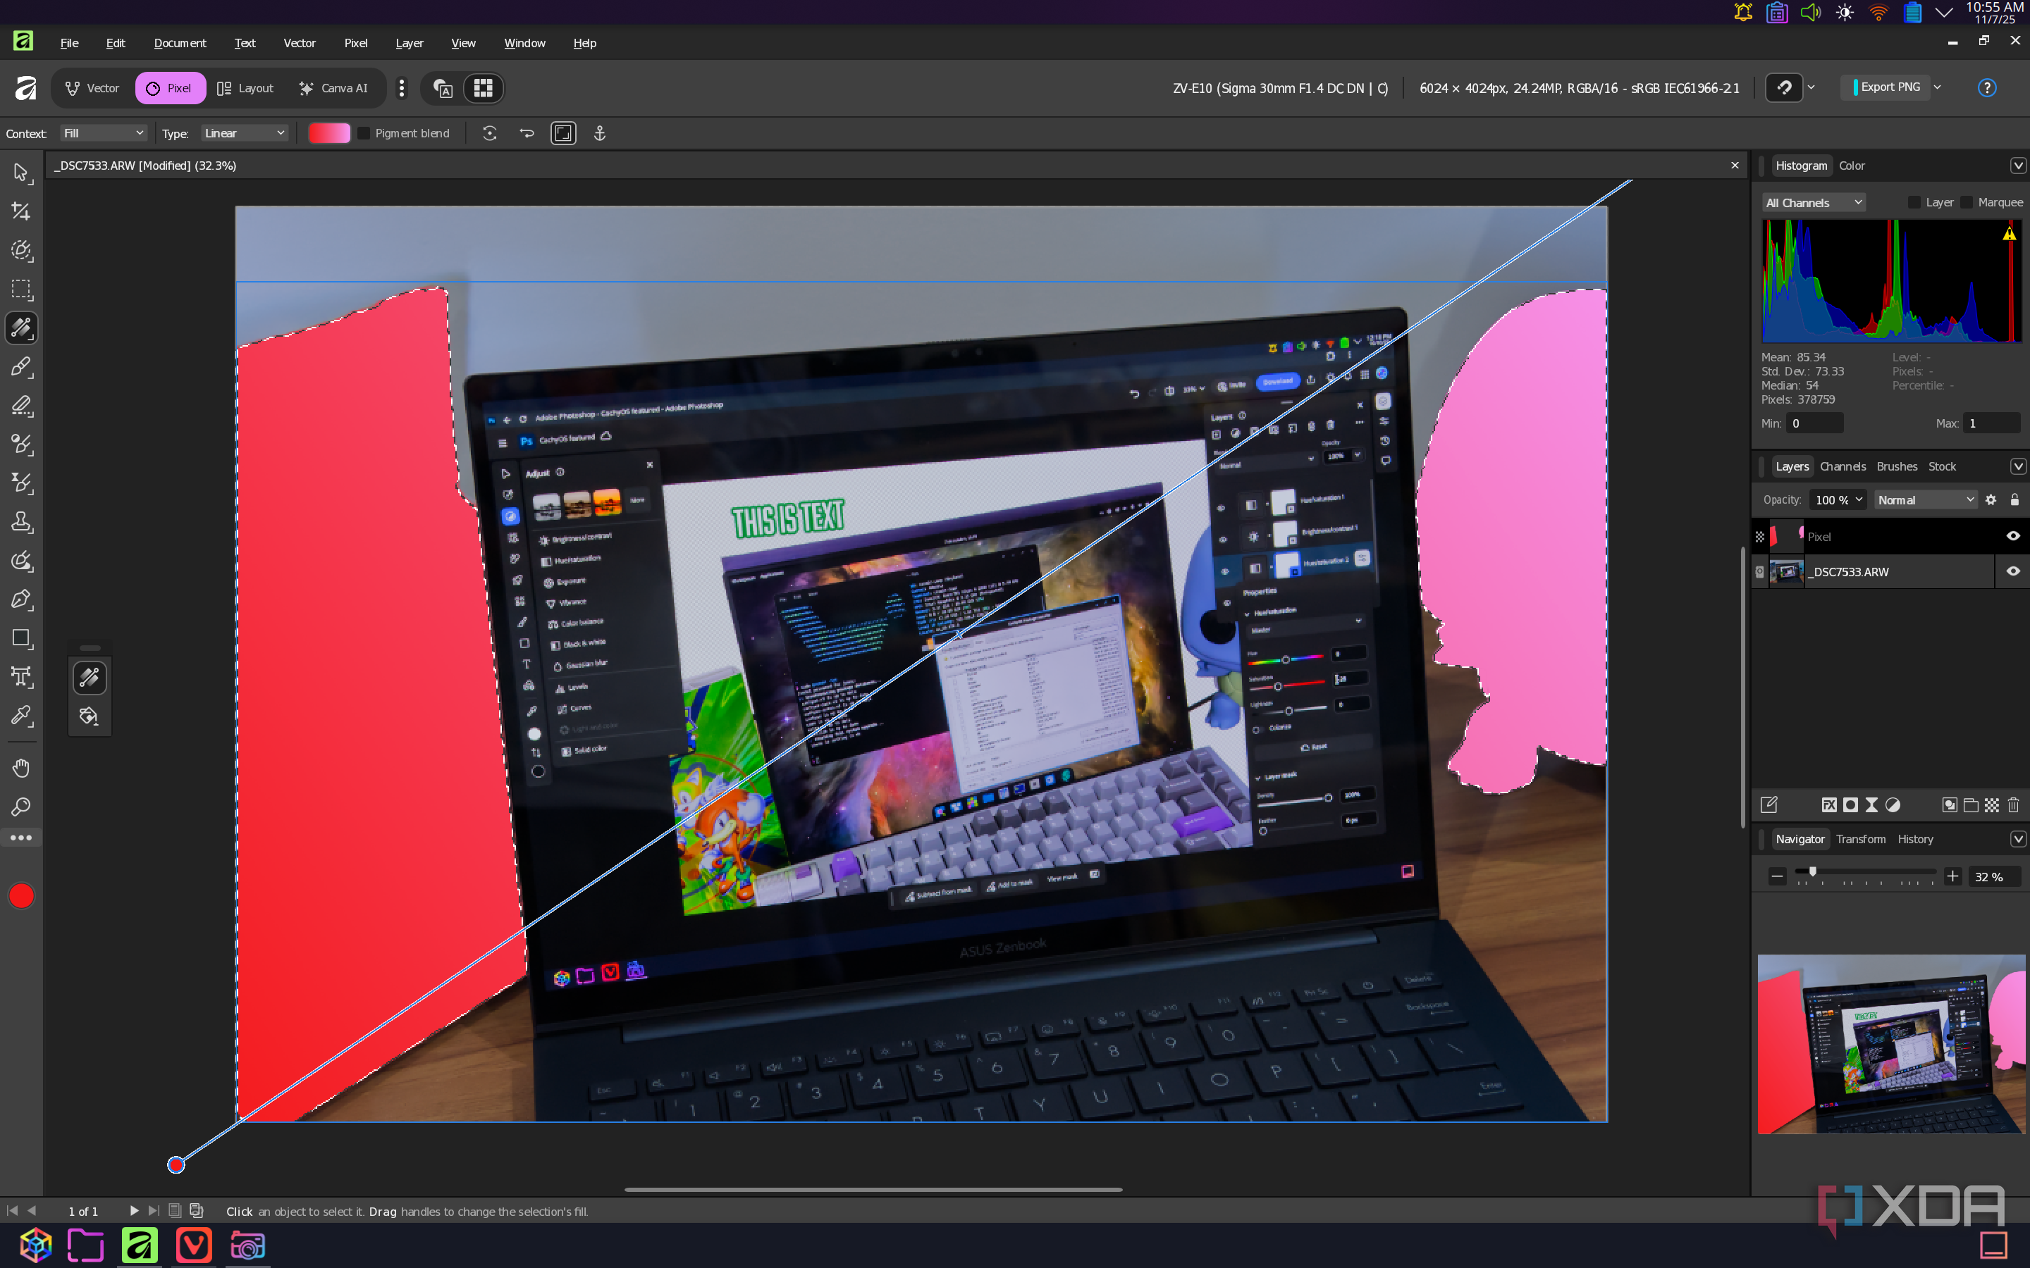Screen dimensions: 2030x1268
Task: Switch to the Vector studio
Action: pyautogui.click(x=93, y=88)
